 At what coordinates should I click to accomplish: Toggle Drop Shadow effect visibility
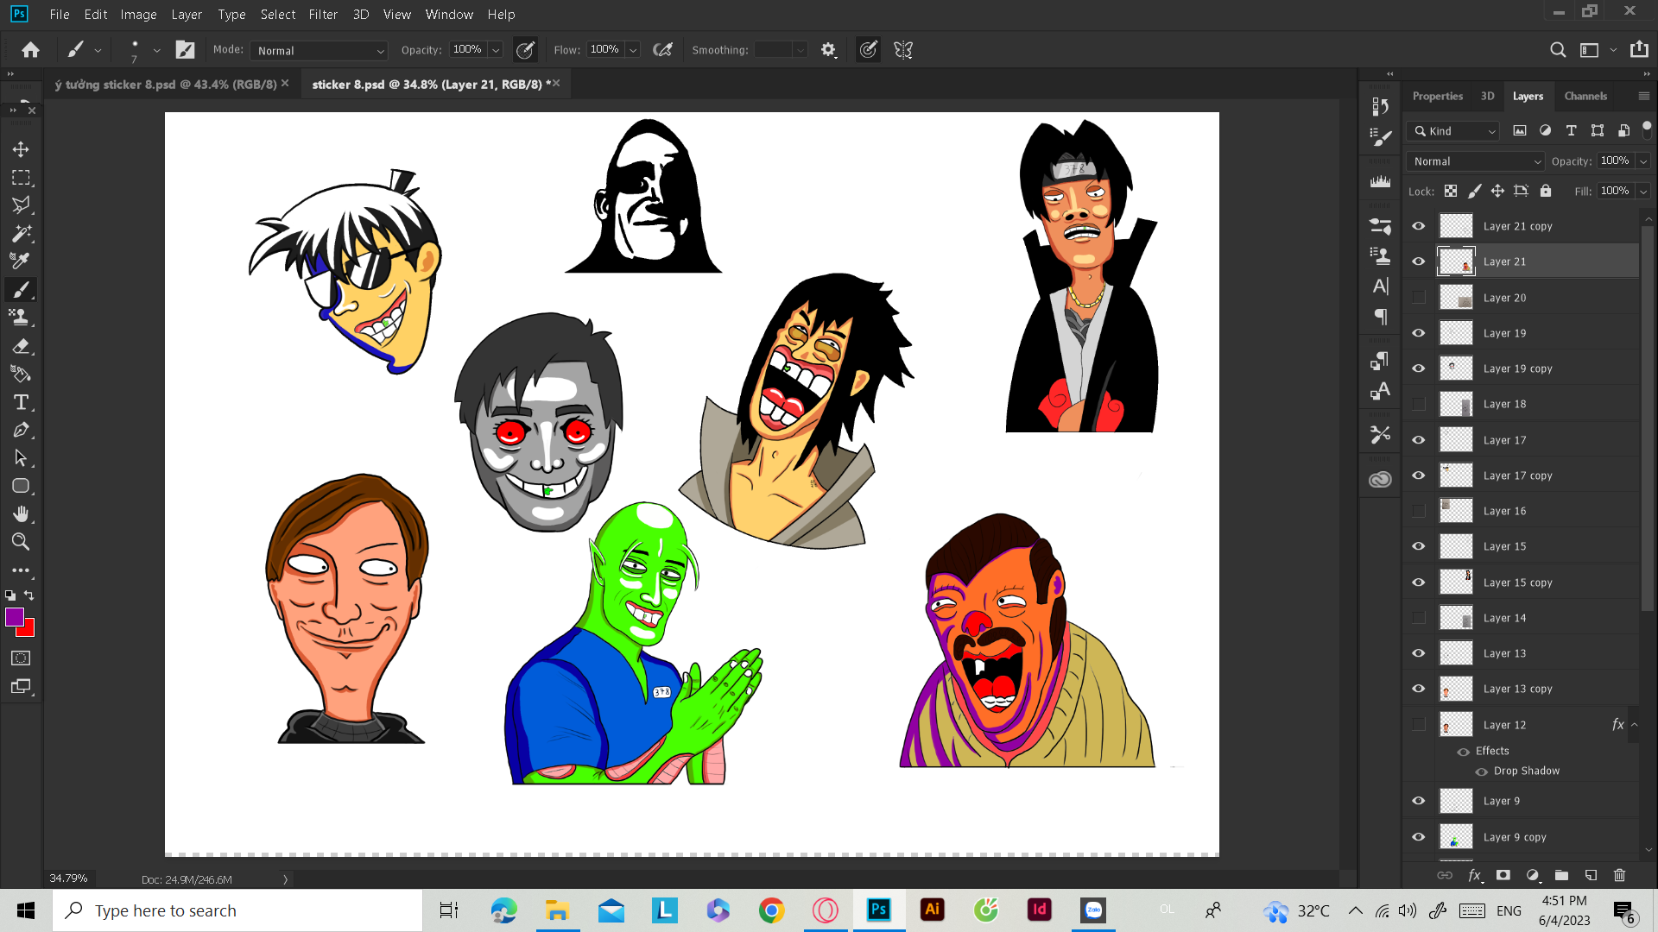[x=1482, y=771]
